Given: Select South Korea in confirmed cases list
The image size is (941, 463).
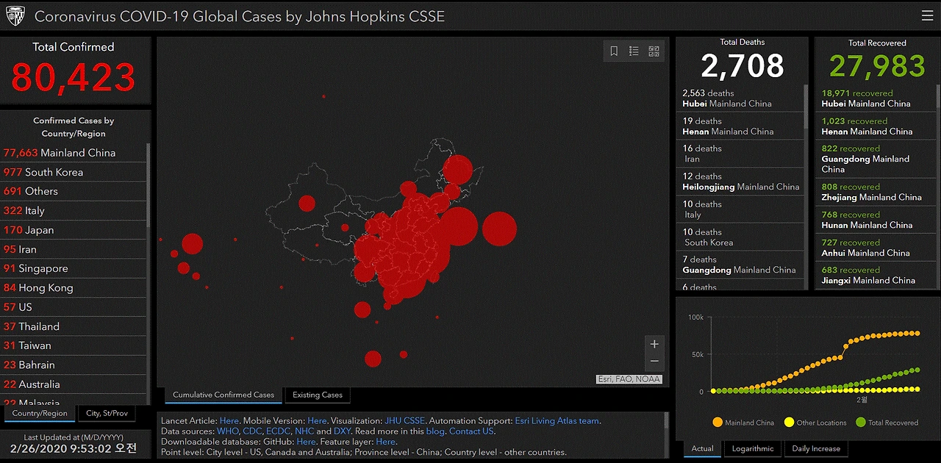Looking at the screenshot, I should pyautogui.click(x=74, y=172).
